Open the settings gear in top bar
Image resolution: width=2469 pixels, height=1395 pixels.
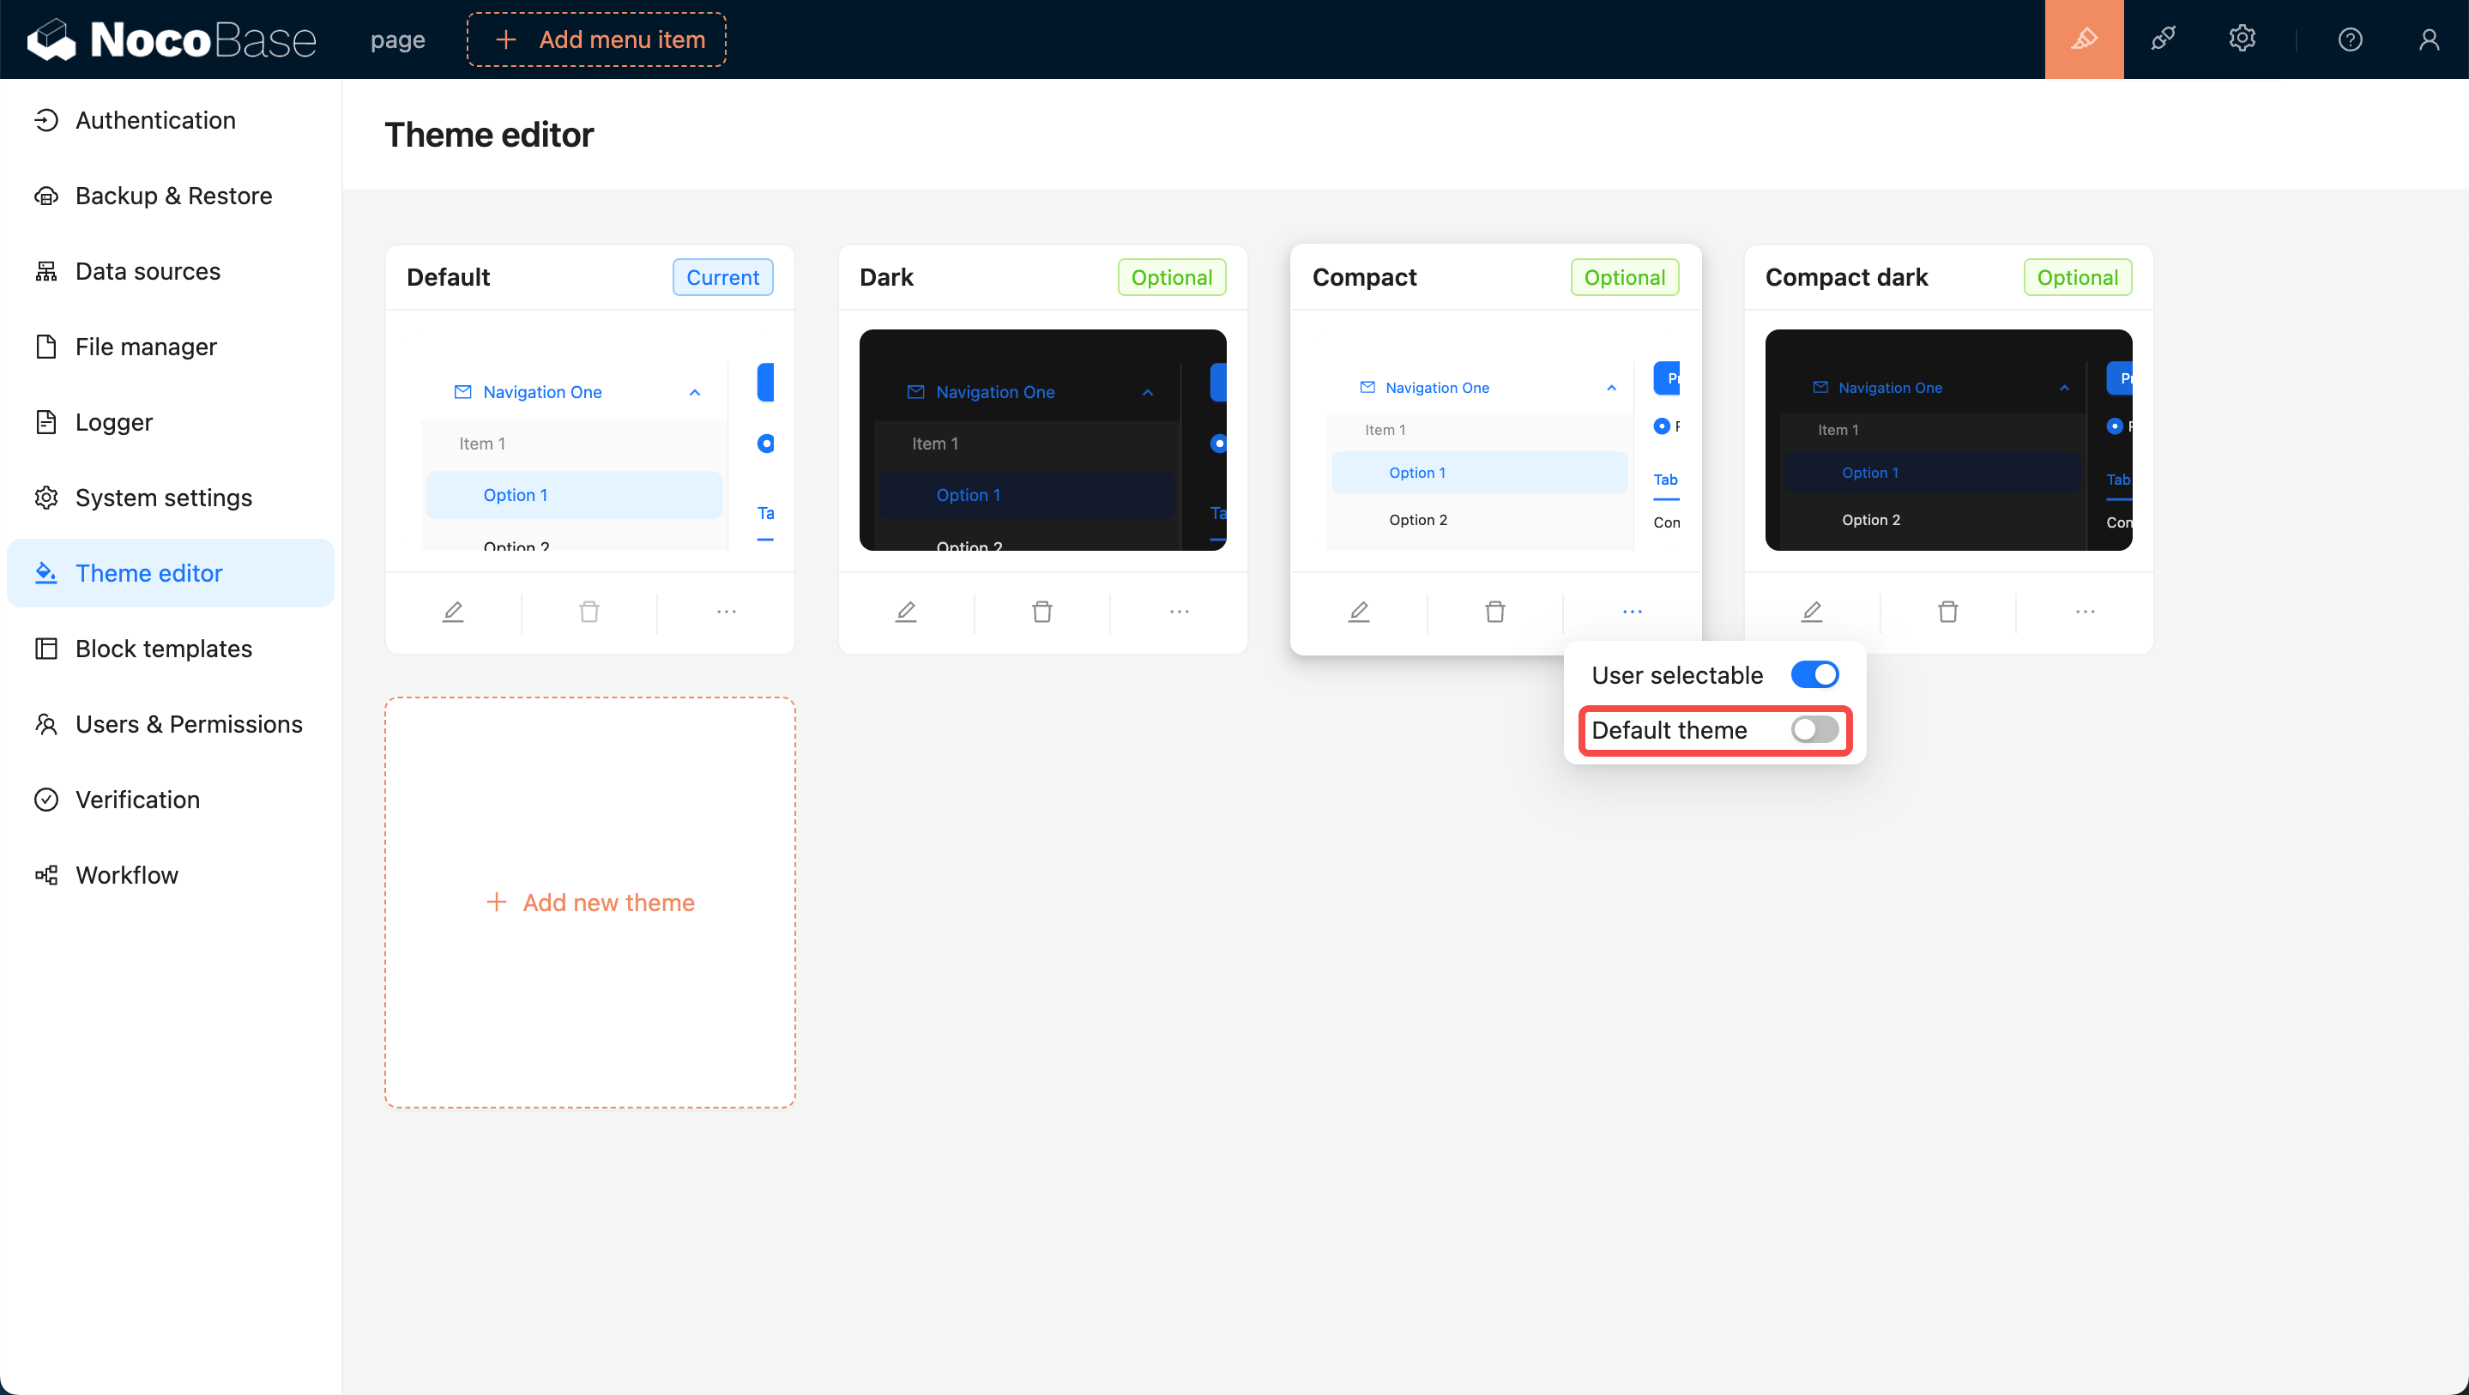(x=2242, y=39)
